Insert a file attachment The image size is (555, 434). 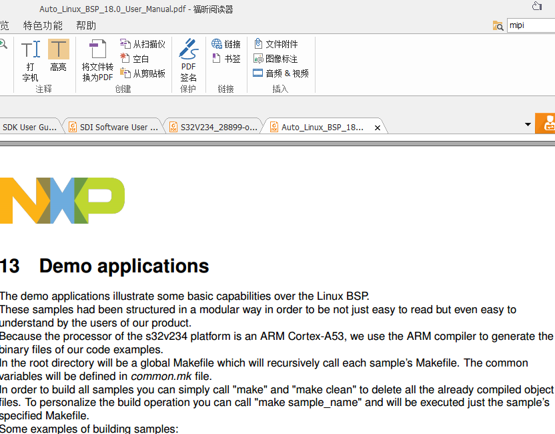[275, 44]
